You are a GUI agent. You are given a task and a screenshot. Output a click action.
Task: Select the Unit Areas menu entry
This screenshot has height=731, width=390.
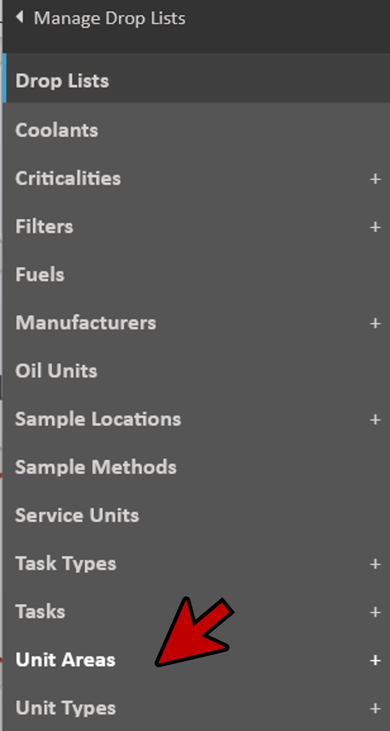[x=65, y=660]
